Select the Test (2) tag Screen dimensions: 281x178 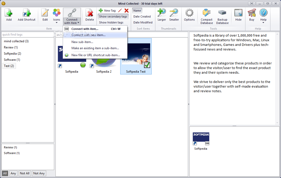9,66
